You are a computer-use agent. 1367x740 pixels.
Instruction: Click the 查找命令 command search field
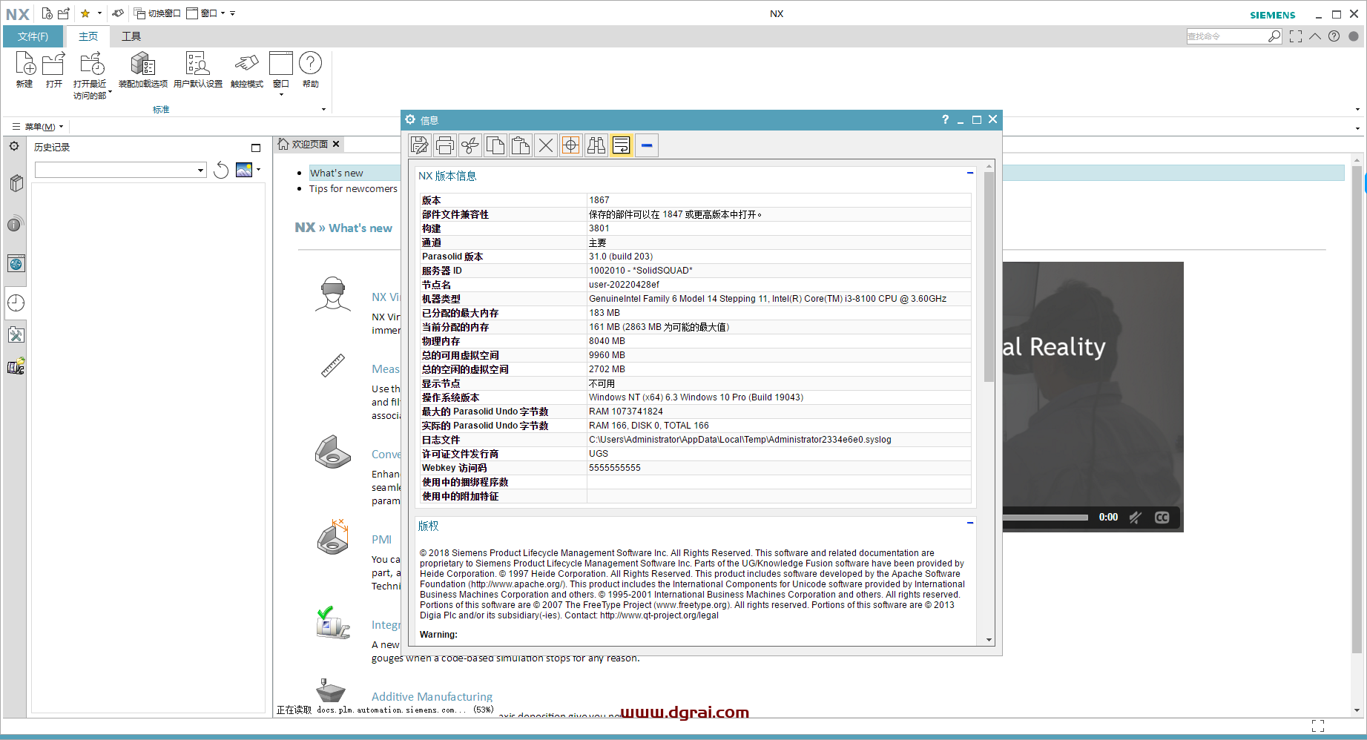[x=1228, y=36]
